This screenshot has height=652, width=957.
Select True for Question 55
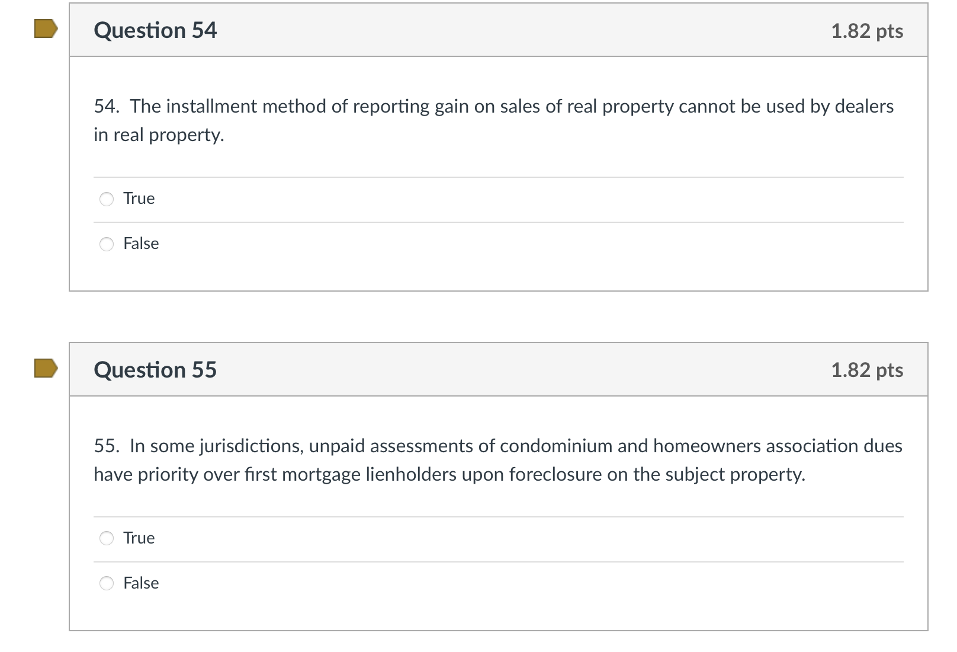tap(106, 538)
